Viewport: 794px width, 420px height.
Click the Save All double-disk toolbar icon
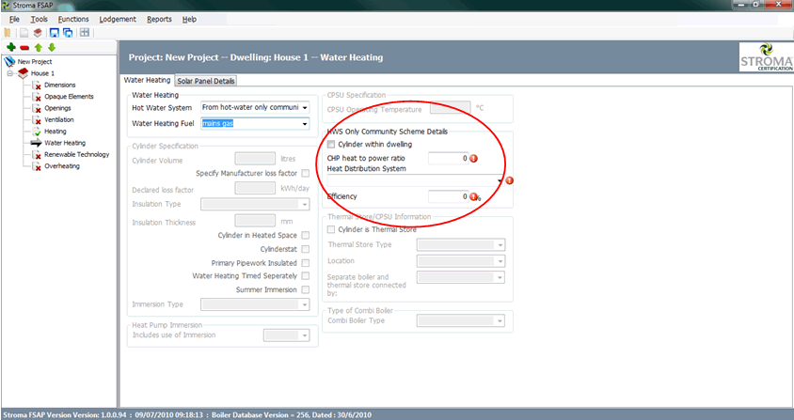click(x=68, y=33)
